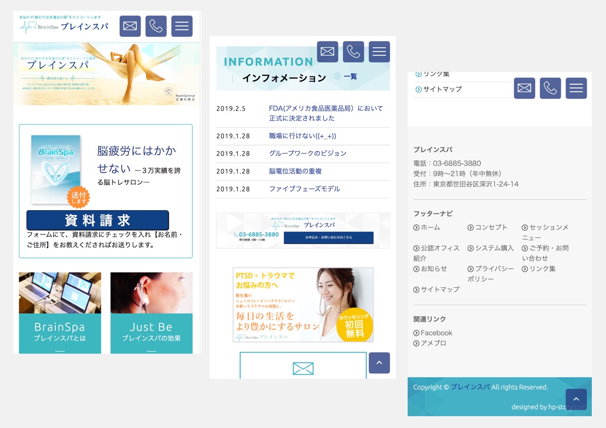Viewport: 606px width, 428px height.
Task: Open FDA(アメリカ食品医薬品局) news item
Action: 326,113
